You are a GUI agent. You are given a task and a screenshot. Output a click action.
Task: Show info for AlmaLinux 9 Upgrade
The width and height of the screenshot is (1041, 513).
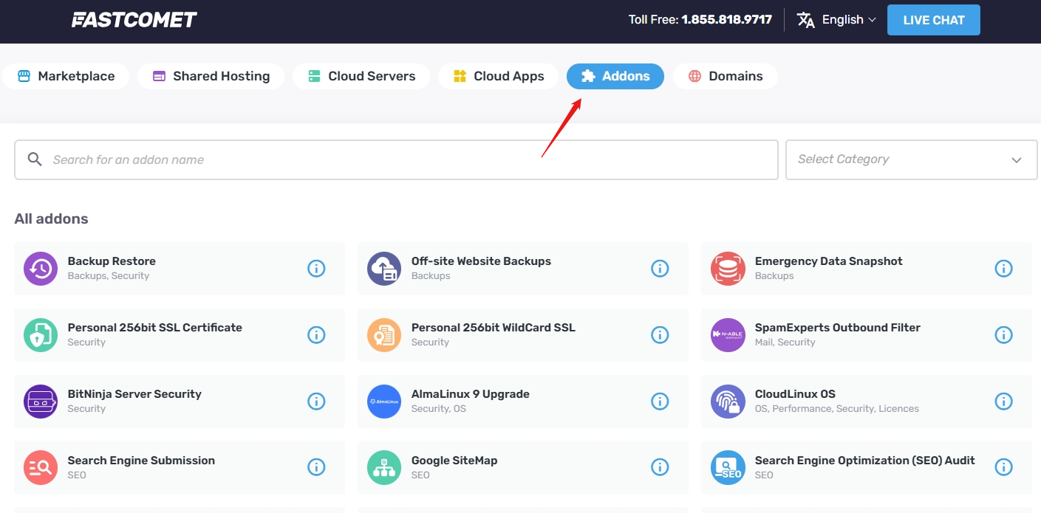(660, 402)
